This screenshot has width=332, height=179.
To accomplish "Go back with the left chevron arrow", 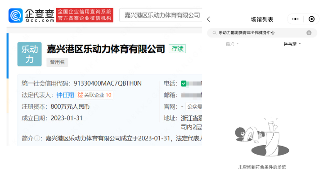I will pyautogui.click(x=209, y=19).
